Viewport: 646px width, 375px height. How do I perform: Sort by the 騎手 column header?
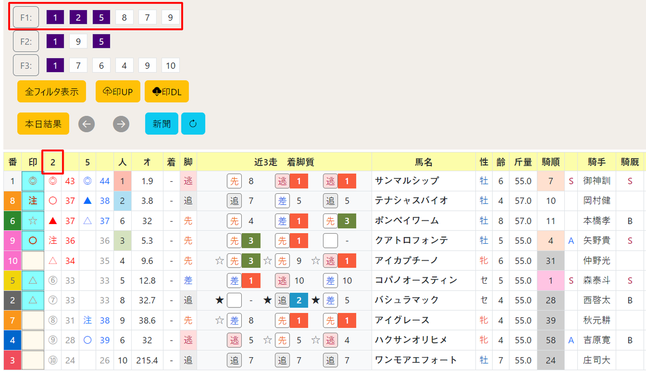point(597,162)
